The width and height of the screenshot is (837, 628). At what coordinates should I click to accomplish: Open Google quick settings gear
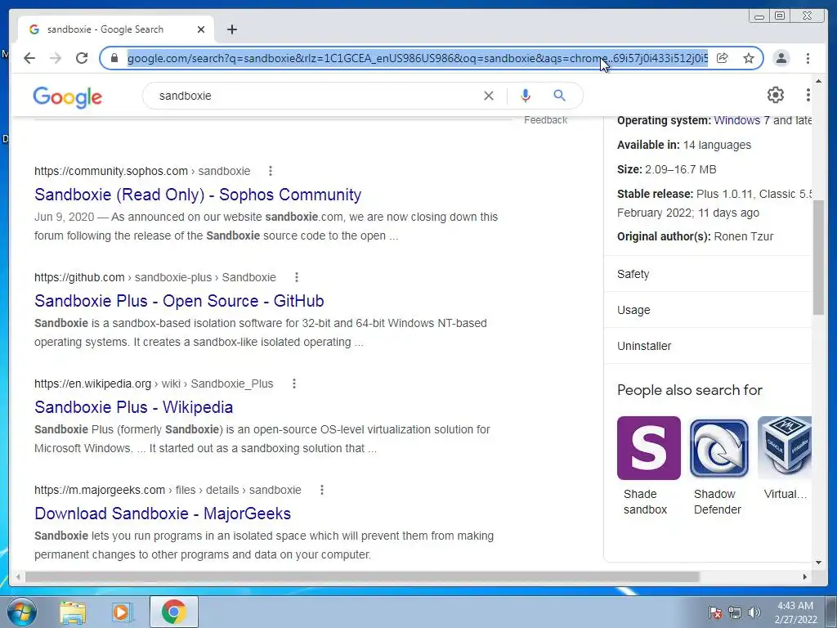coord(775,95)
